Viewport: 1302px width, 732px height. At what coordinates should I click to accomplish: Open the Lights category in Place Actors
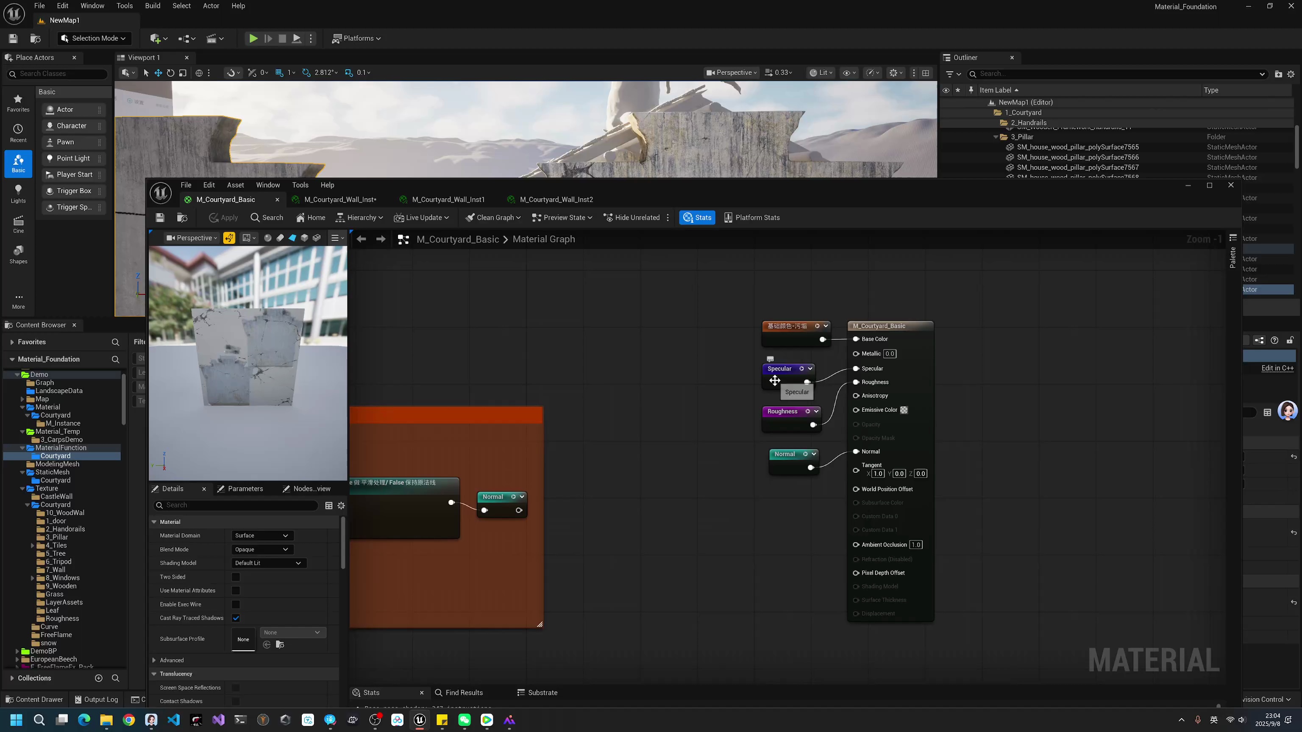[18, 194]
